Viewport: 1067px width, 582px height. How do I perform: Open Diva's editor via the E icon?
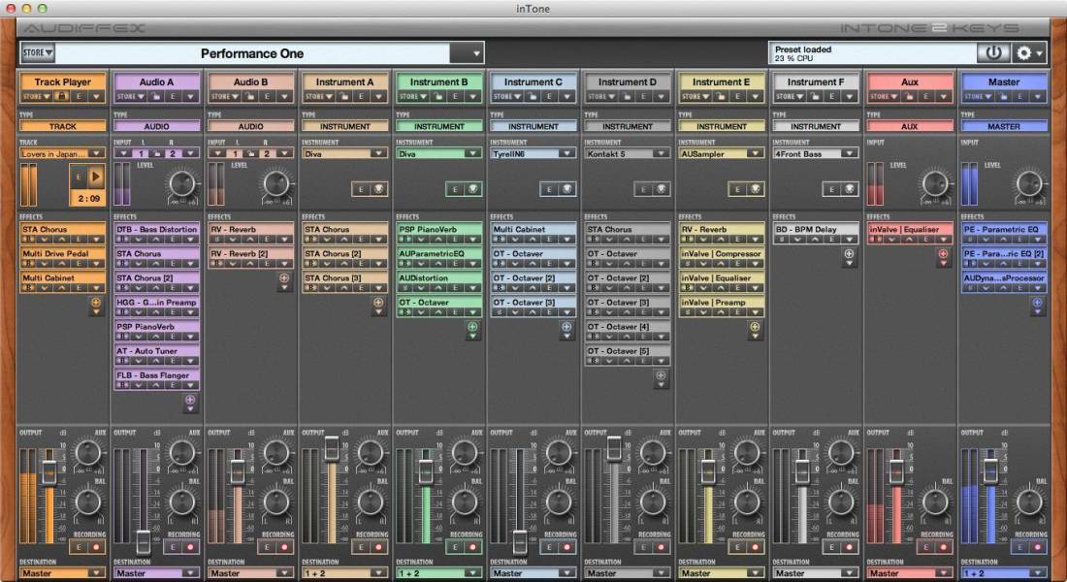[x=363, y=188]
